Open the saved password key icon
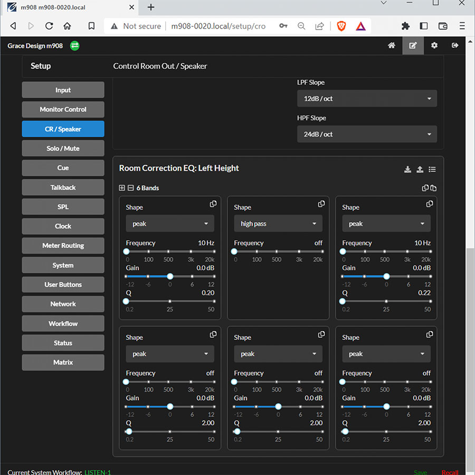Screen dimensions: 475x475 point(283,26)
